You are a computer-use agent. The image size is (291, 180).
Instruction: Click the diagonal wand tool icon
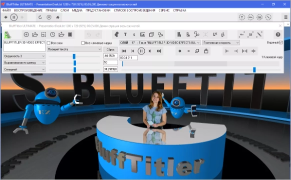(x=259, y=34)
